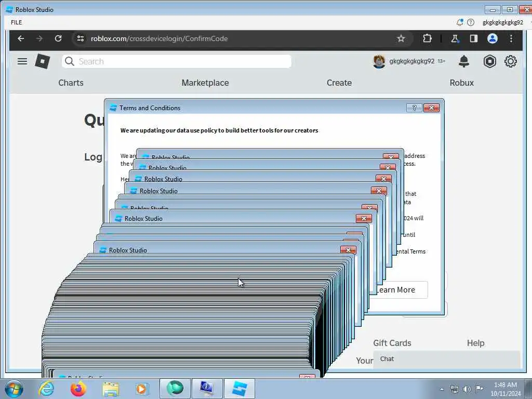Screen dimensions: 532x399
Task: Open the Action Center flag tray icon
Action: [x=479, y=389]
